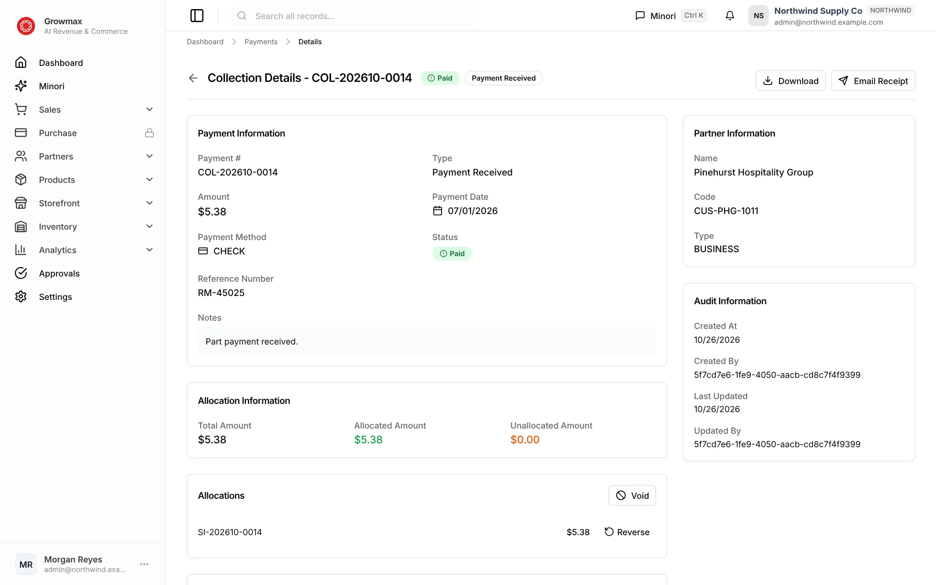
Task: Click the Inventory icon
Action: 21,227
